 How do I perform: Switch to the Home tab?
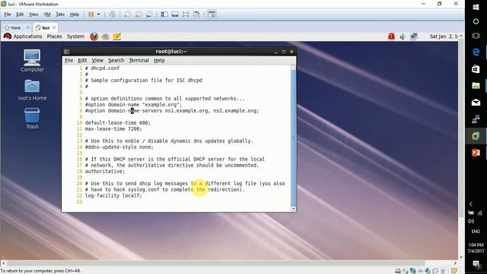coord(13,27)
